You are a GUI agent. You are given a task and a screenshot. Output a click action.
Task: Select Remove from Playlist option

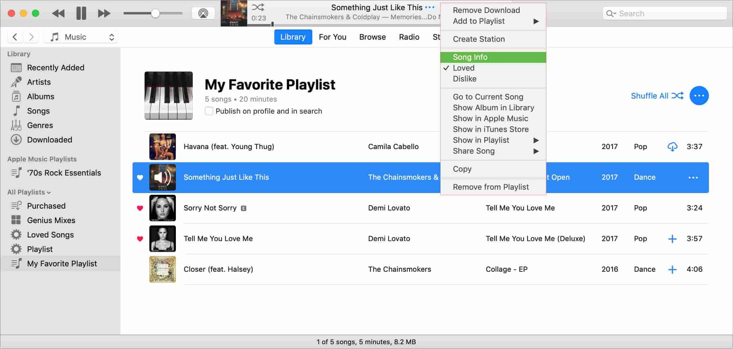tap(490, 187)
